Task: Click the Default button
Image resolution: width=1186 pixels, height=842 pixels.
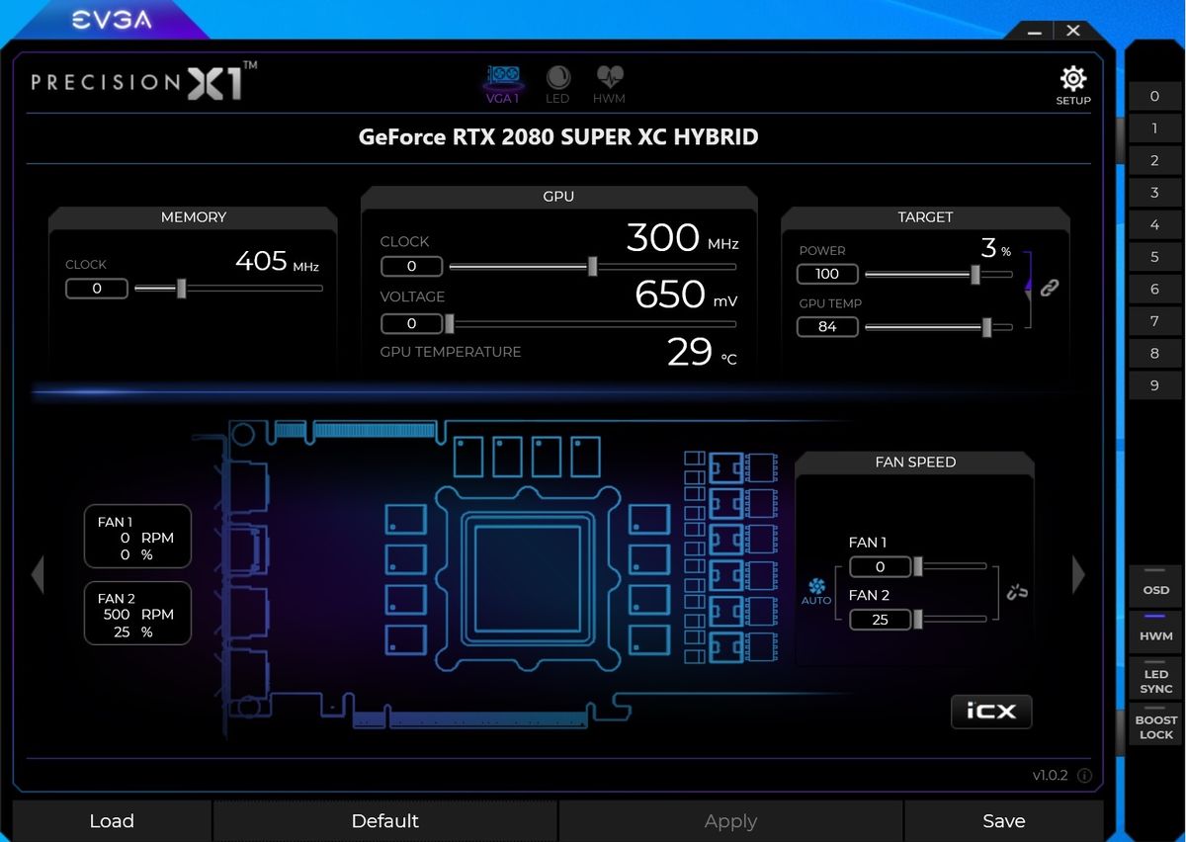Action: [385, 821]
